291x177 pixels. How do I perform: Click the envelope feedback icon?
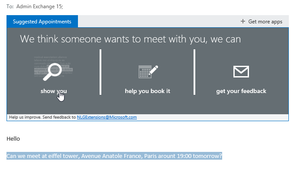[241, 71]
